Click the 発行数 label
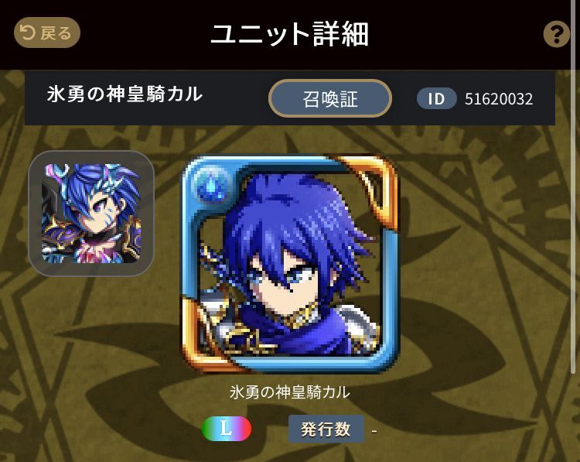The image size is (580, 462). point(326,429)
